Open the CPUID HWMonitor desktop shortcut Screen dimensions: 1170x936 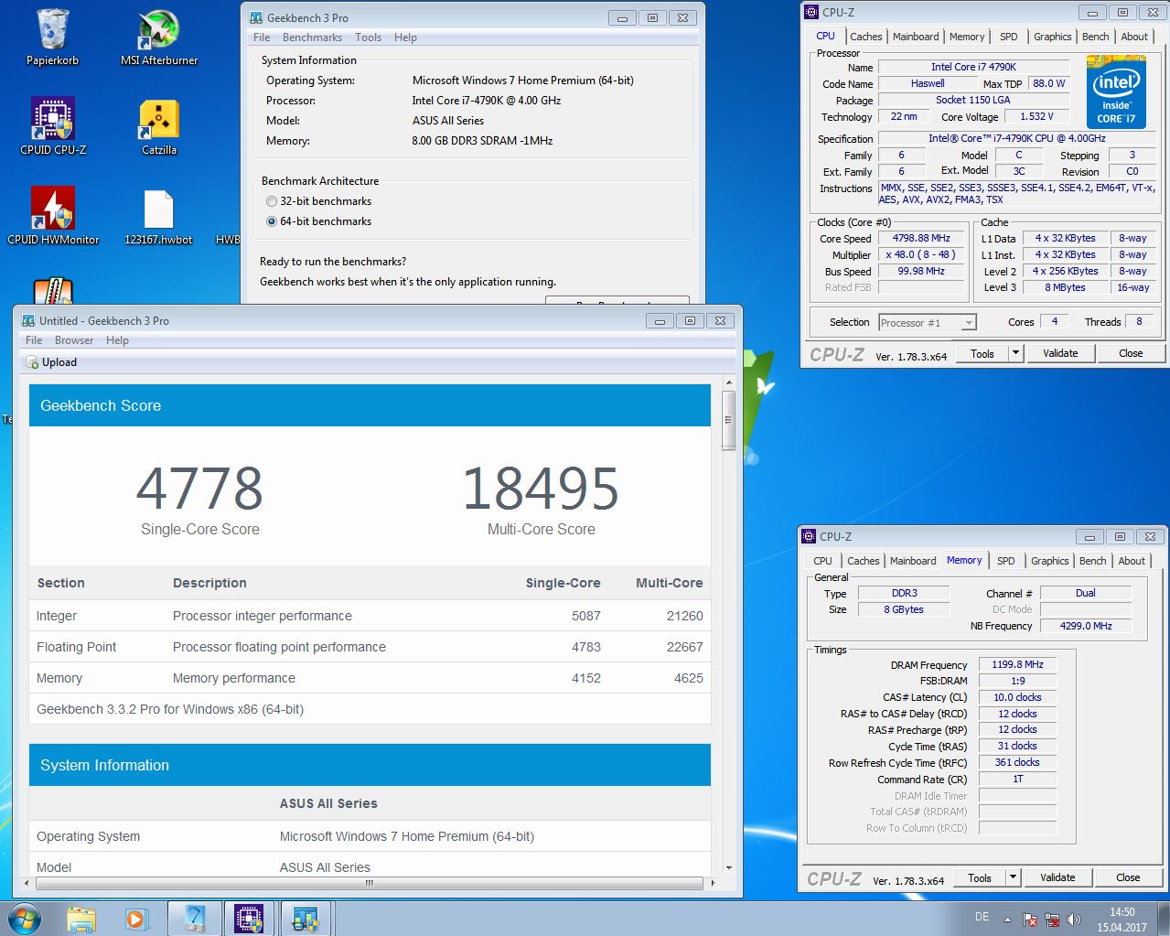click(53, 216)
